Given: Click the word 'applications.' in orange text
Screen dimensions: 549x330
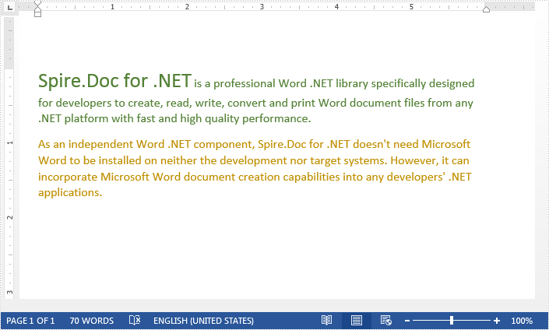Looking at the screenshot, I should pos(70,192).
